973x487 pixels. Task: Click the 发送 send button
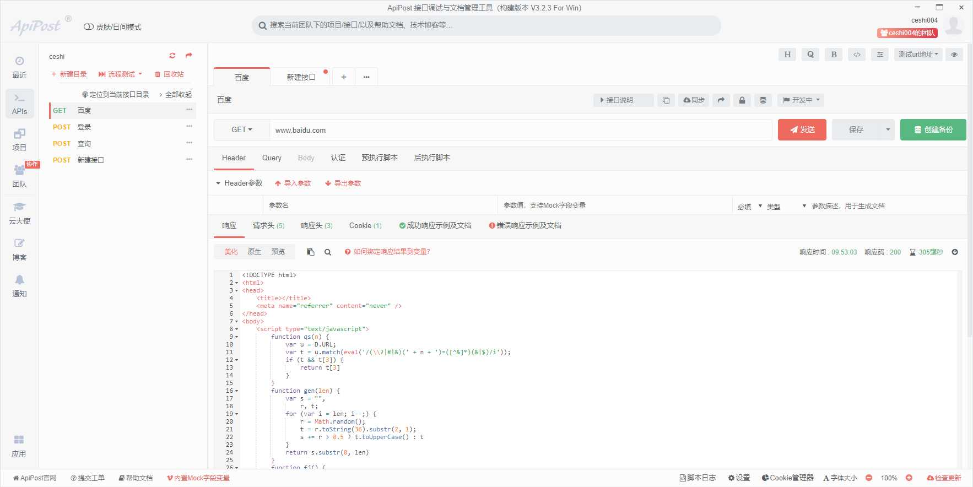[x=802, y=130]
